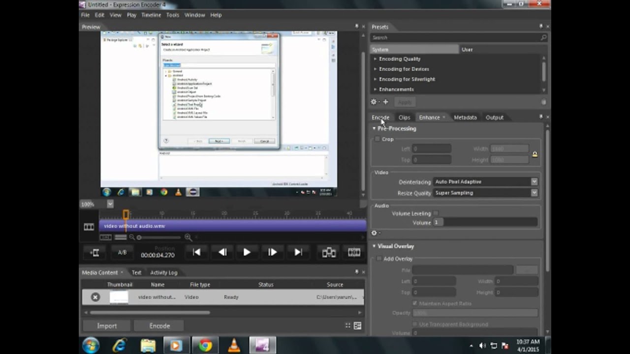Add a new preset with the plus icon

point(385,102)
